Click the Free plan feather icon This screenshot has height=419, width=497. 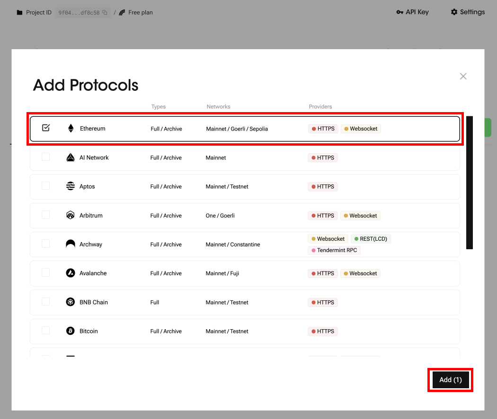(x=122, y=12)
